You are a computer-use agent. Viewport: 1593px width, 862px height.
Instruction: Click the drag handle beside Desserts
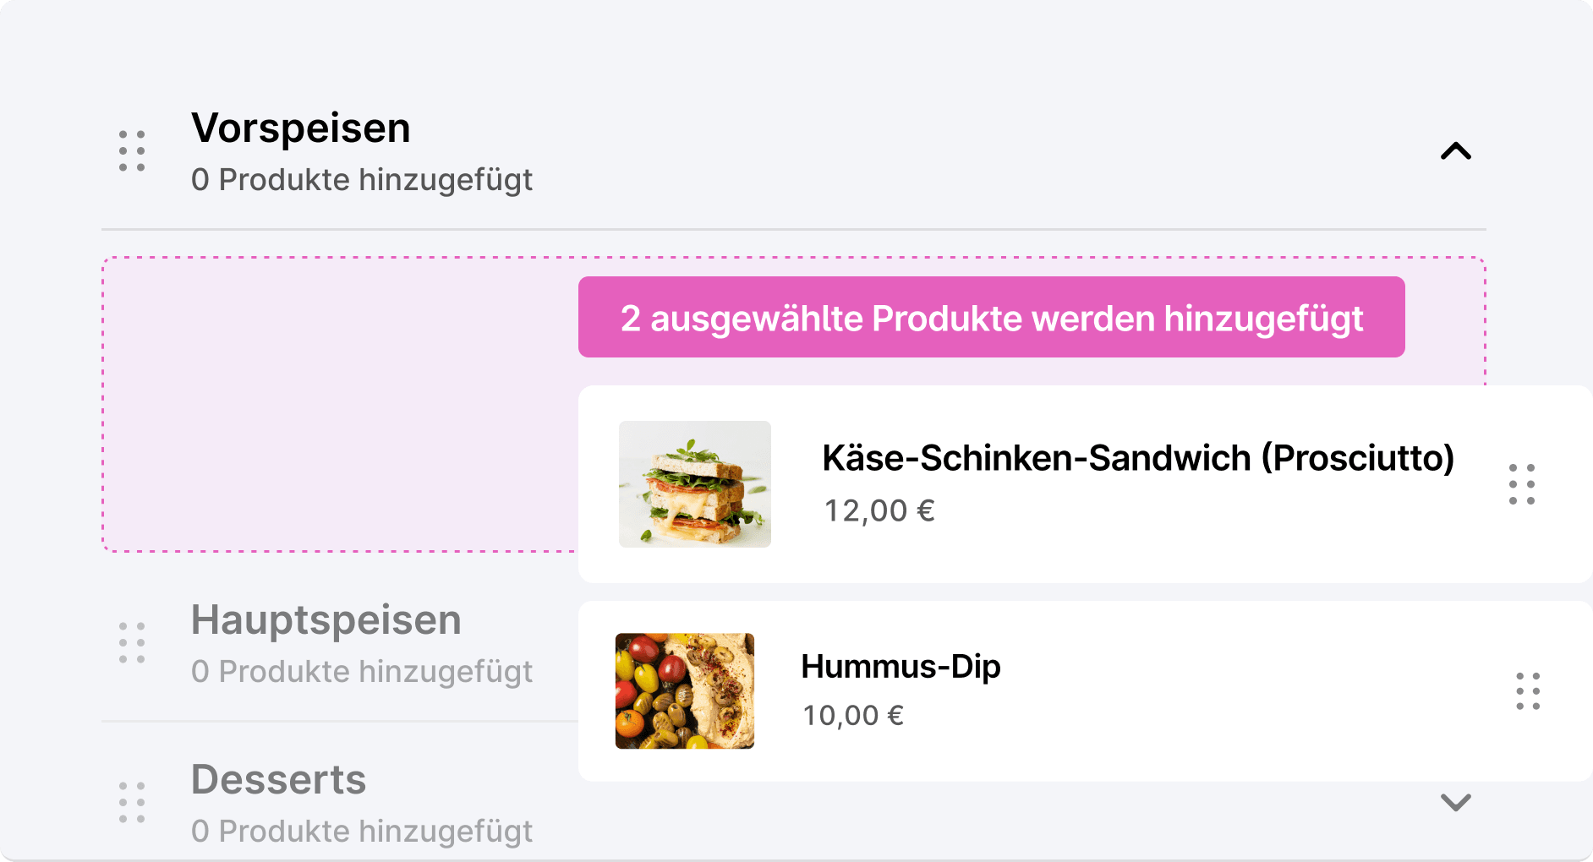[x=132, y=802]
